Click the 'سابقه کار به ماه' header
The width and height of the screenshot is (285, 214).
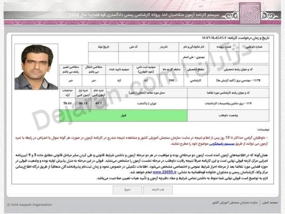(x=172, y=70)
